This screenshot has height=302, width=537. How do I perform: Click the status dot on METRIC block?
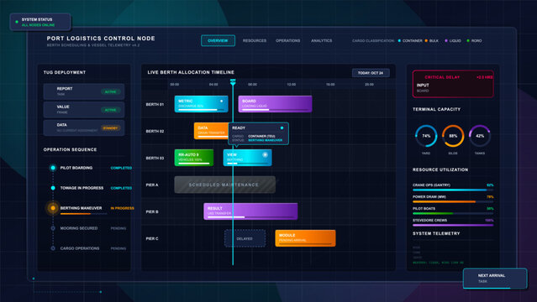click(x=221, y=101)
